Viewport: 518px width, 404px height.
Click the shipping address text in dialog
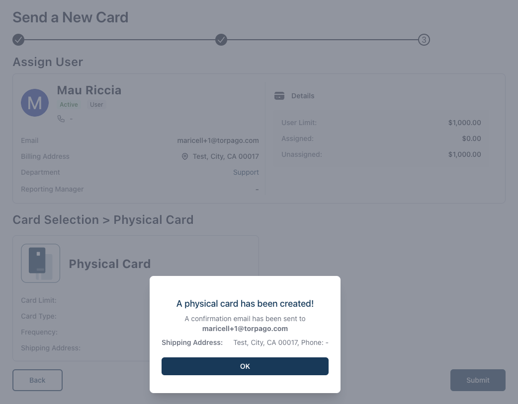[x=281, y=342]
